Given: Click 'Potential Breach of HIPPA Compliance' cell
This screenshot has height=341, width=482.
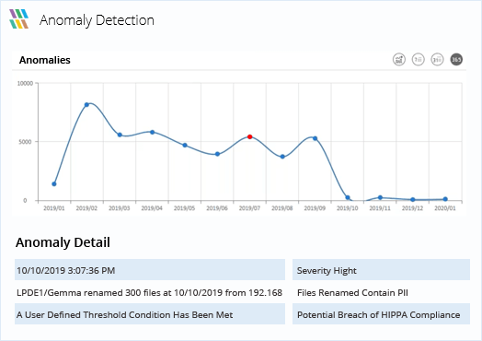Looking at the screenshot, I should pyautogui.click(x=381, y=314).
